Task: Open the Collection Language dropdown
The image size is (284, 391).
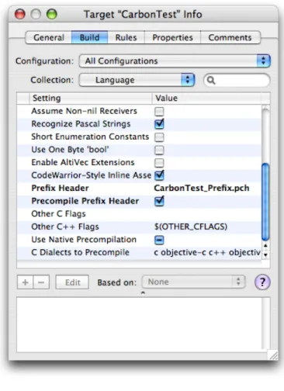Action: pyautogui.click(x=137, y=80)
